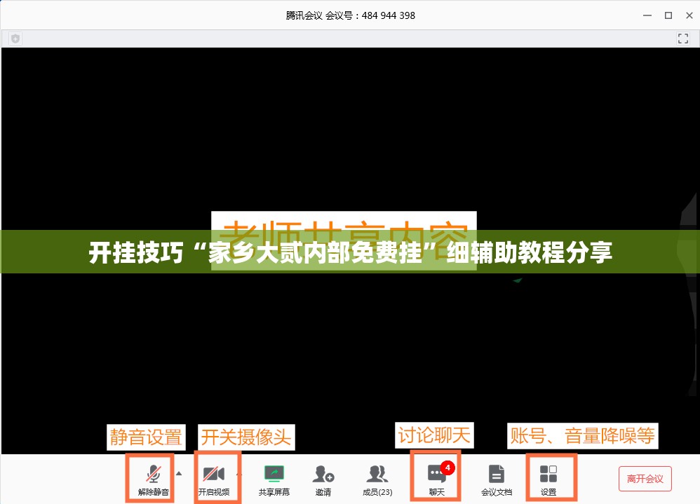Open the invite (邀请) option
Viewport: 700px width, 504px height.
coord(323,480)
